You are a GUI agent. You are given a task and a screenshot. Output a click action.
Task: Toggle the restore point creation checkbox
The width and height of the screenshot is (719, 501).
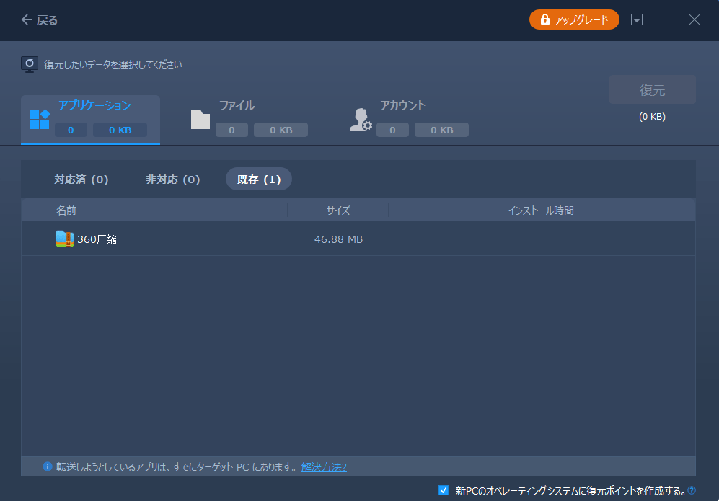click(x=444, y=491)
